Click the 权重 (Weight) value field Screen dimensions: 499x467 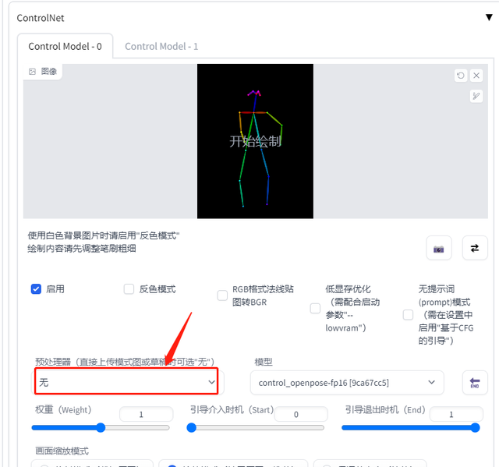pyautogui.click(x=146, y=414)
